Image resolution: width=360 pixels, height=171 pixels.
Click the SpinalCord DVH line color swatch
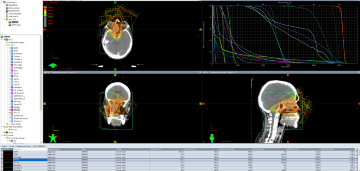[x=9, y=168]
